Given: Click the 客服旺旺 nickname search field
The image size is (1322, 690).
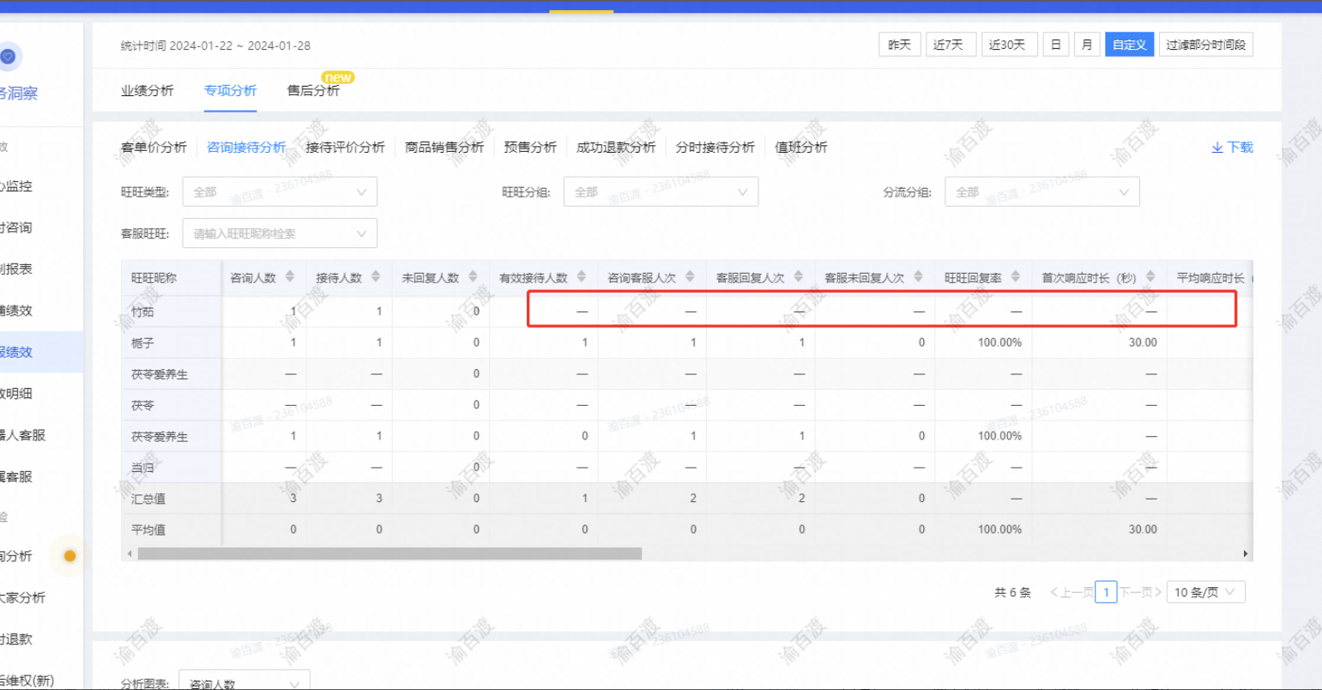Looking at the screenshot, I should pos(280,233).
